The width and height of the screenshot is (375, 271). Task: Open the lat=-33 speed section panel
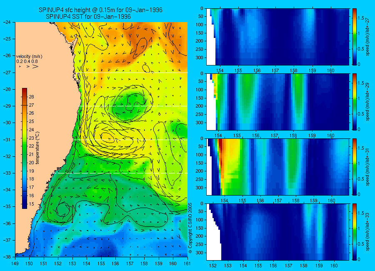pyautogui.click(x=277, y=232)
